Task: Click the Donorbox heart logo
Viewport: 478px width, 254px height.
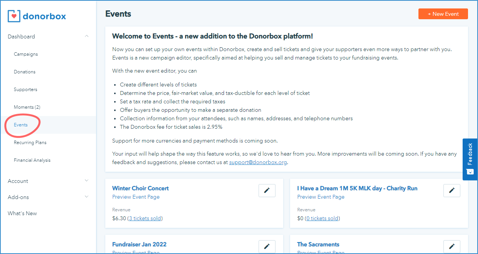Action: (x=14, y=16)
